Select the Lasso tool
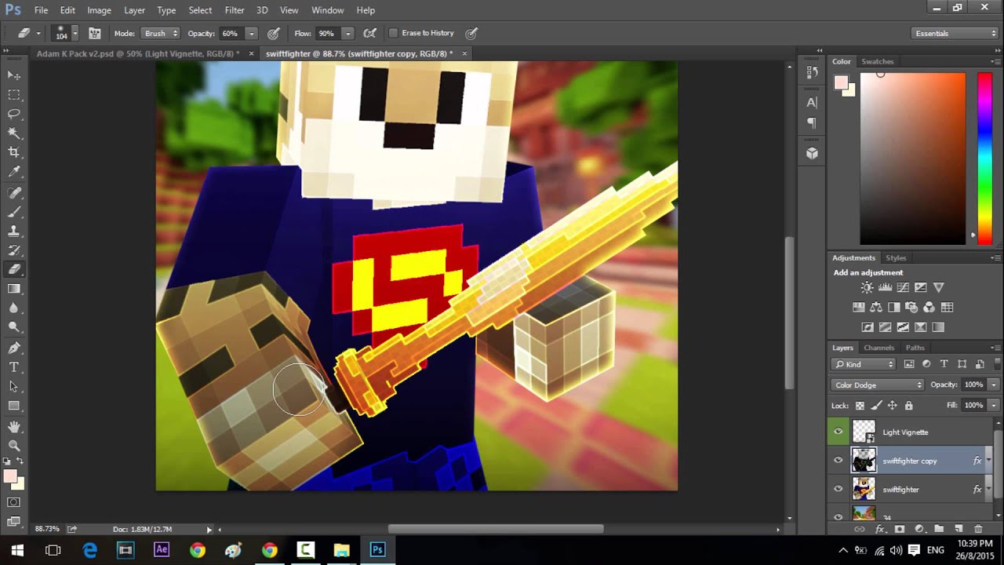The image size is (1004, 565). (14, 114)
